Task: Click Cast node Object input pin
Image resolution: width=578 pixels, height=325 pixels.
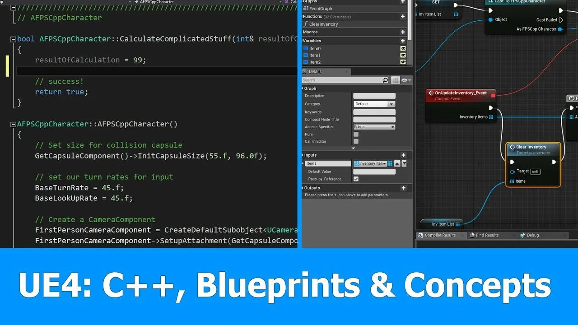Action: tap(491, 20)
